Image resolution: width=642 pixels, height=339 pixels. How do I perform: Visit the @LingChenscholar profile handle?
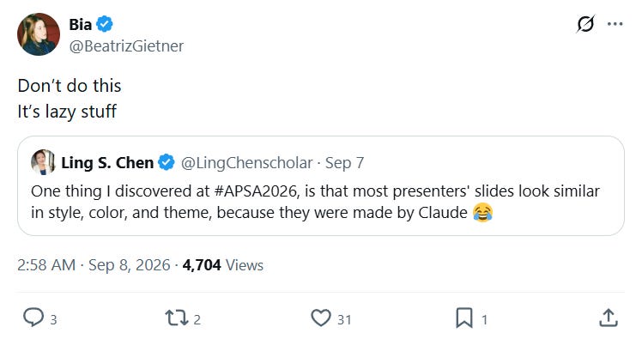pos(246,163)
